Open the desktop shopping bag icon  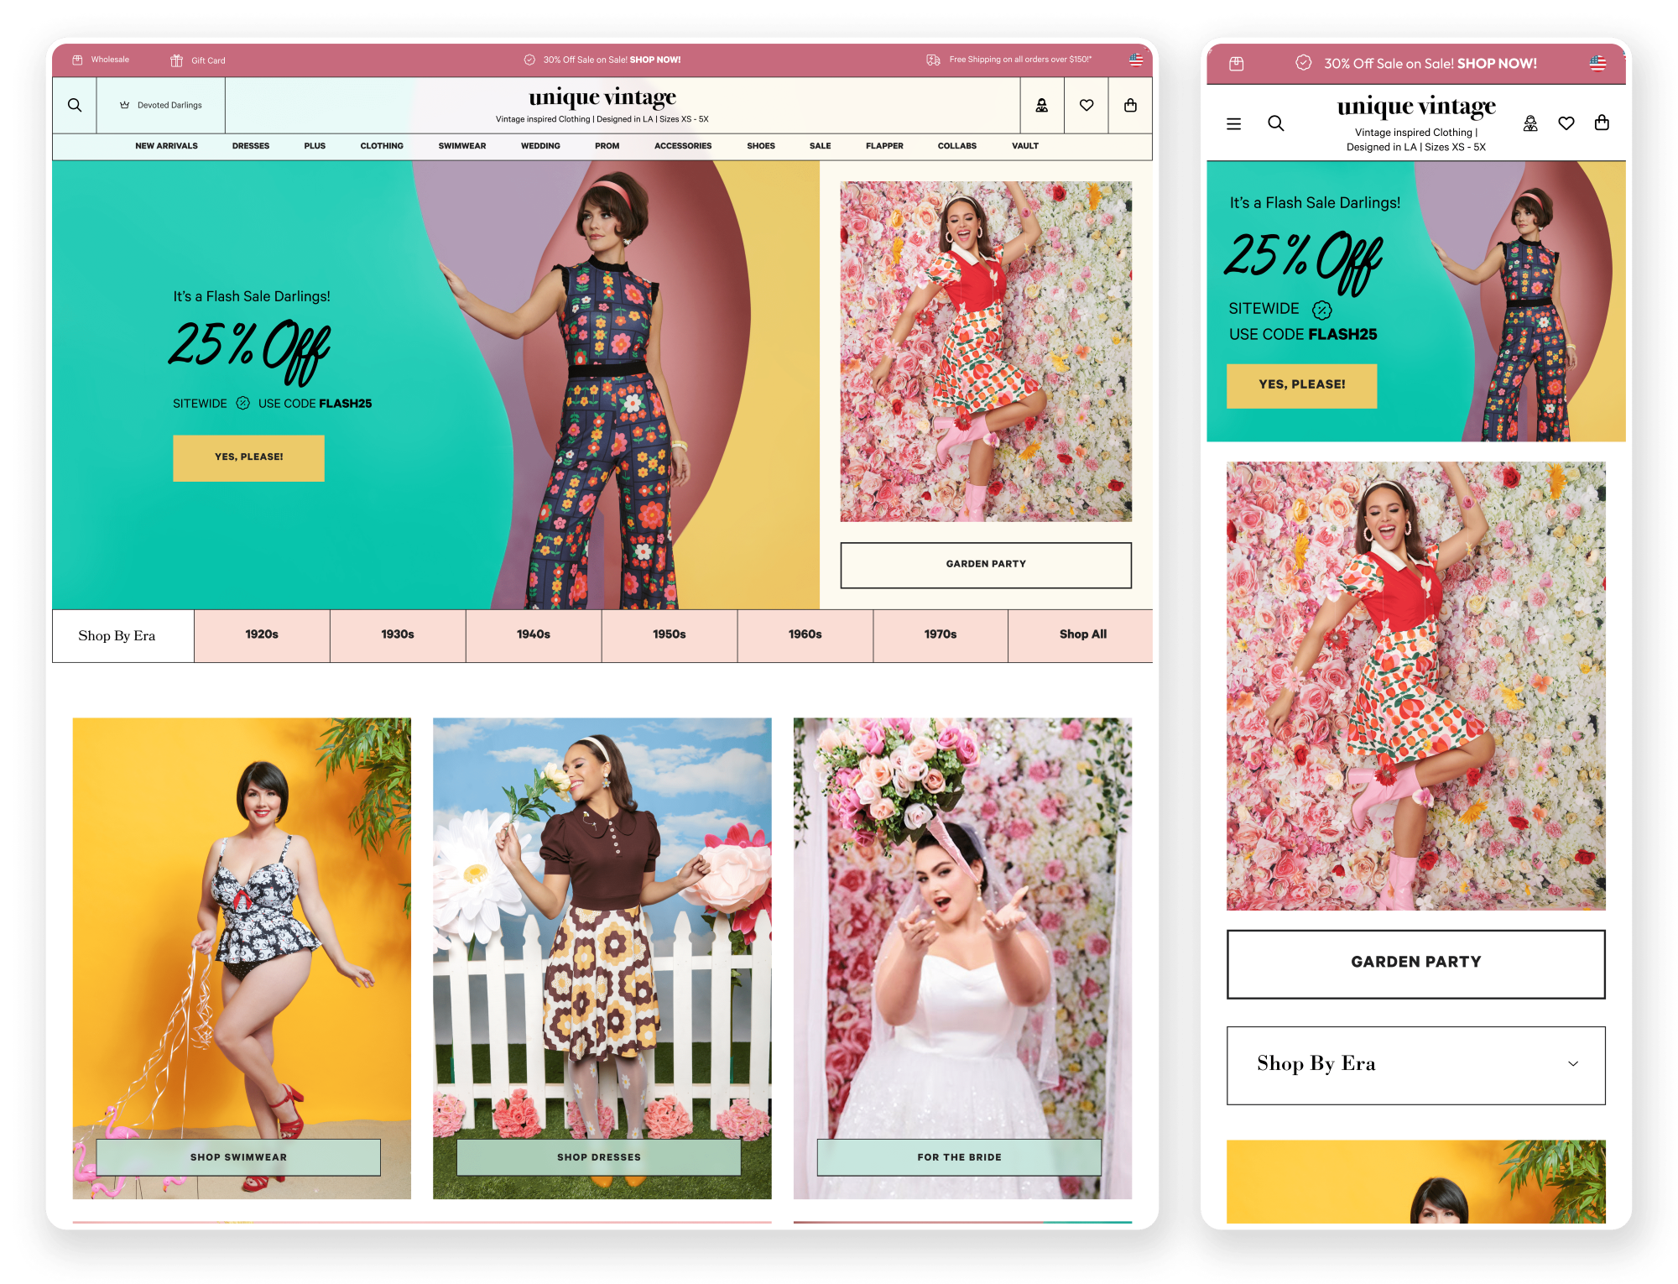point(1130,105)
